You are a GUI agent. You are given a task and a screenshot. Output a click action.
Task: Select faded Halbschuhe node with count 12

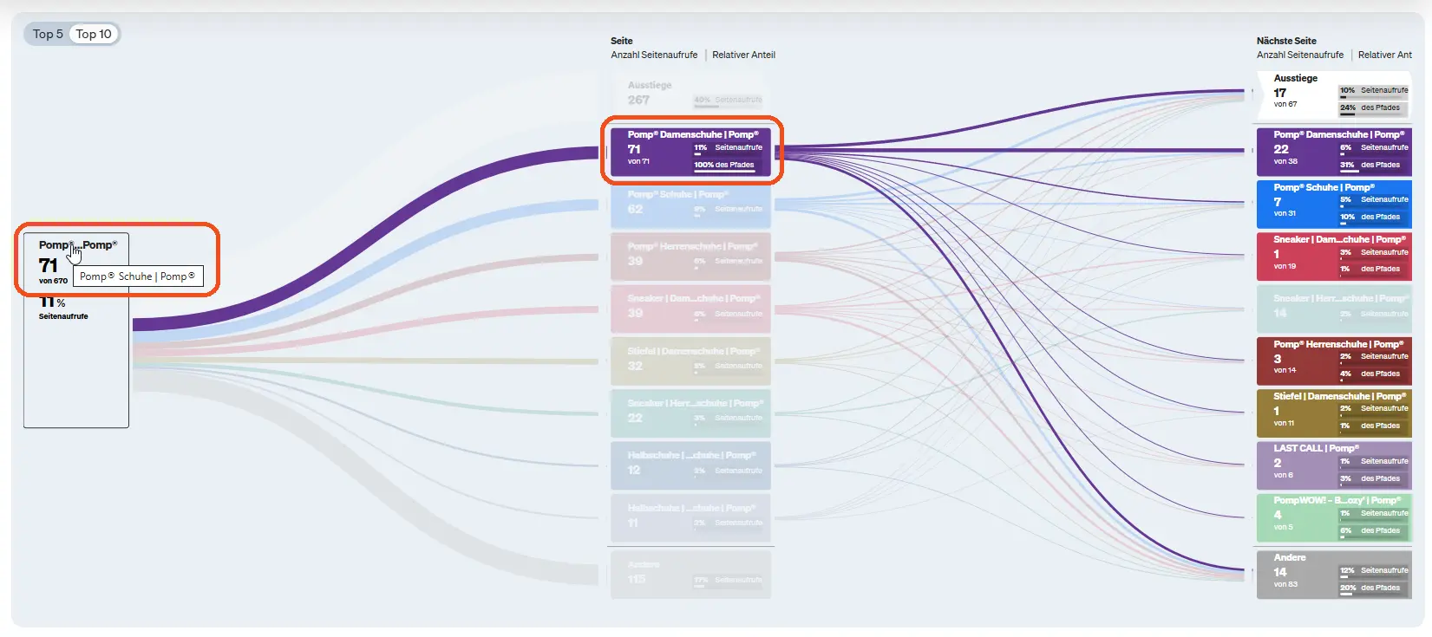pyautogui.click(x=690, y=465)
